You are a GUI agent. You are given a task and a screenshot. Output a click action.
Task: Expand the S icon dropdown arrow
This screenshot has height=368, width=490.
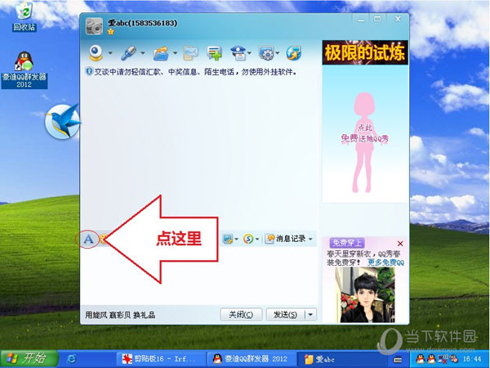[257, 239]
